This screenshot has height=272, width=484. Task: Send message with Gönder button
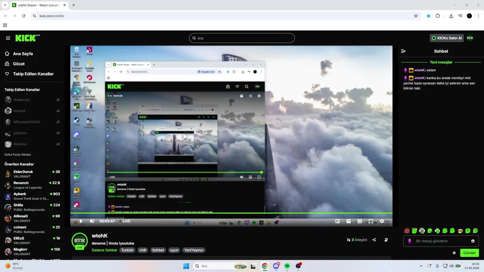click(x=469, y=253)
